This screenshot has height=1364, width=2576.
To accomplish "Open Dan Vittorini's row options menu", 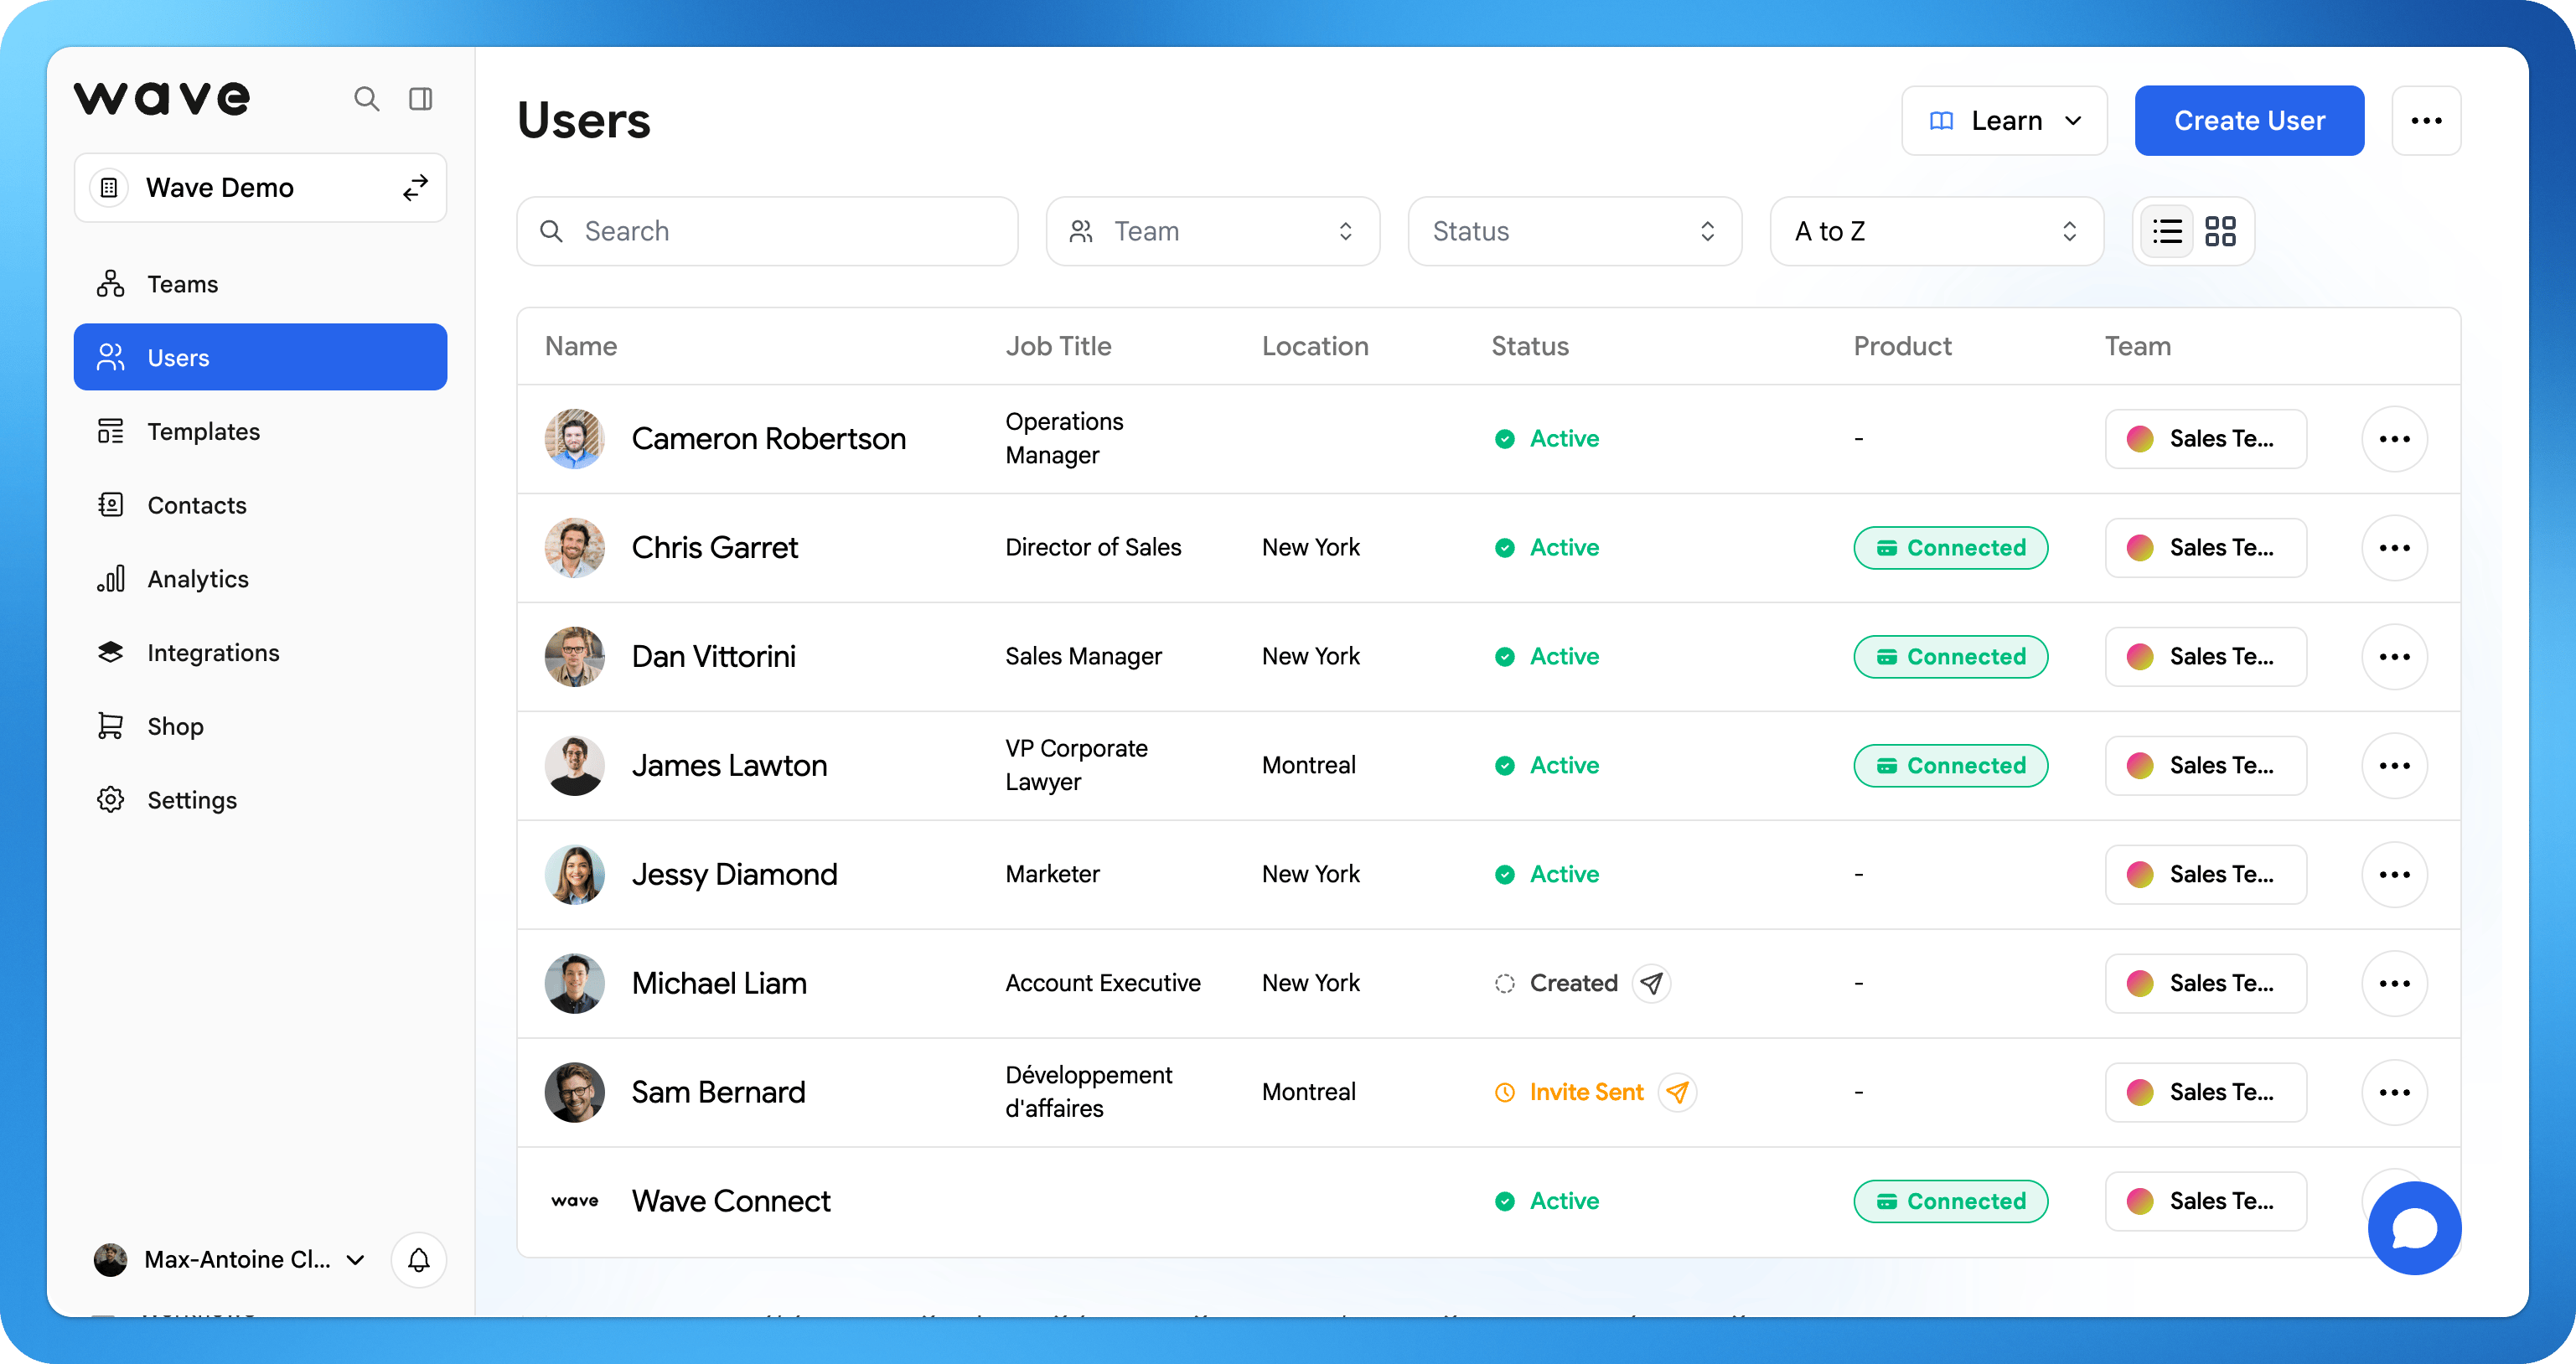I will pyautogui.click(x=2394, y=657).
